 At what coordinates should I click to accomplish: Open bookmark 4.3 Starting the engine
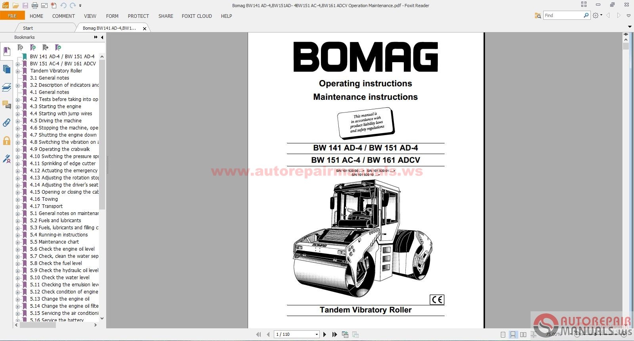tap(55, 107)
